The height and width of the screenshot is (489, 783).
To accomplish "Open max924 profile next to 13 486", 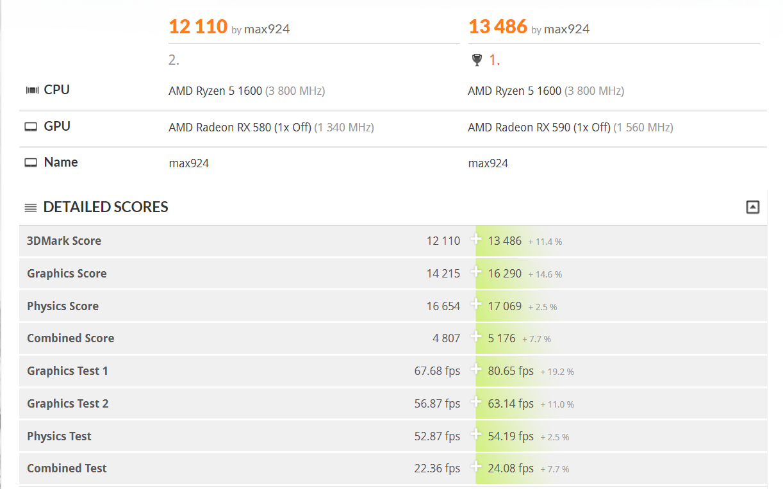I will click(x=566, y=29).
